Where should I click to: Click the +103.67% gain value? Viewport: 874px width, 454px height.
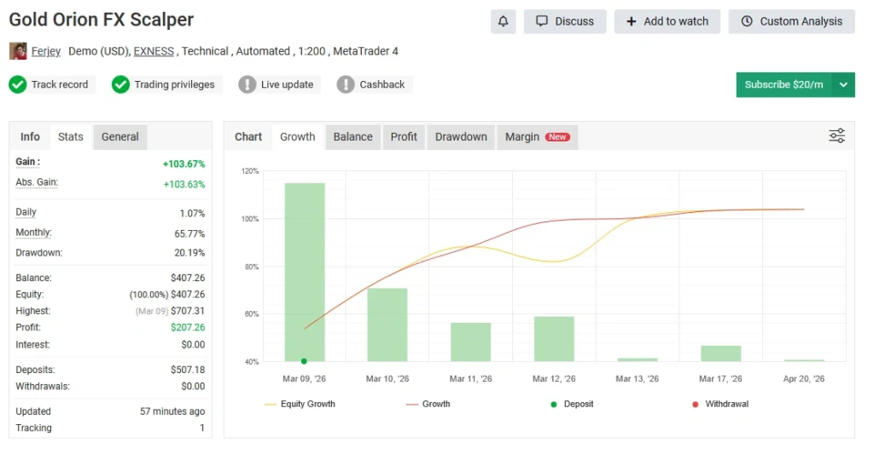tap(184, 164)
